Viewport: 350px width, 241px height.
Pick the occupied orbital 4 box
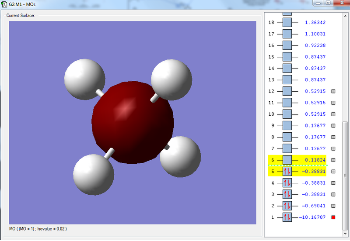[x=287, y=183]
